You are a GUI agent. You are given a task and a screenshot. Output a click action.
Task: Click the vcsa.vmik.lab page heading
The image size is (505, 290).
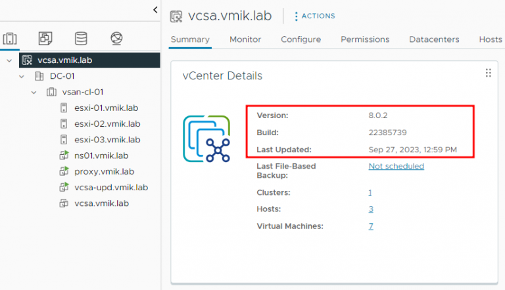(x=229, y=16)
